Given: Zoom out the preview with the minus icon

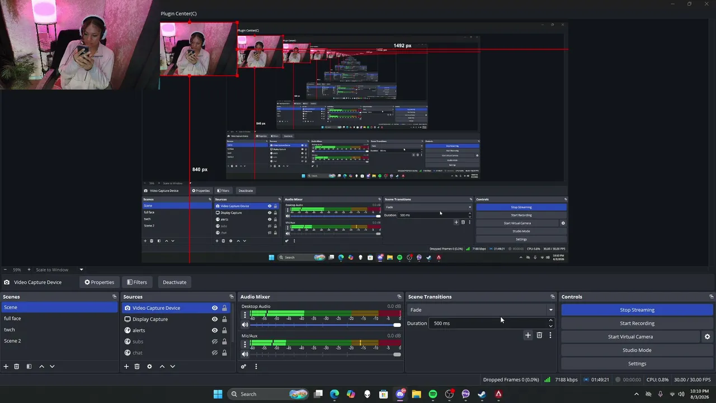Looking at the screenshot, I should 5,270.
